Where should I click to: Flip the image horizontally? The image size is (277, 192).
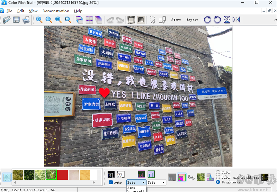(236, 20)
